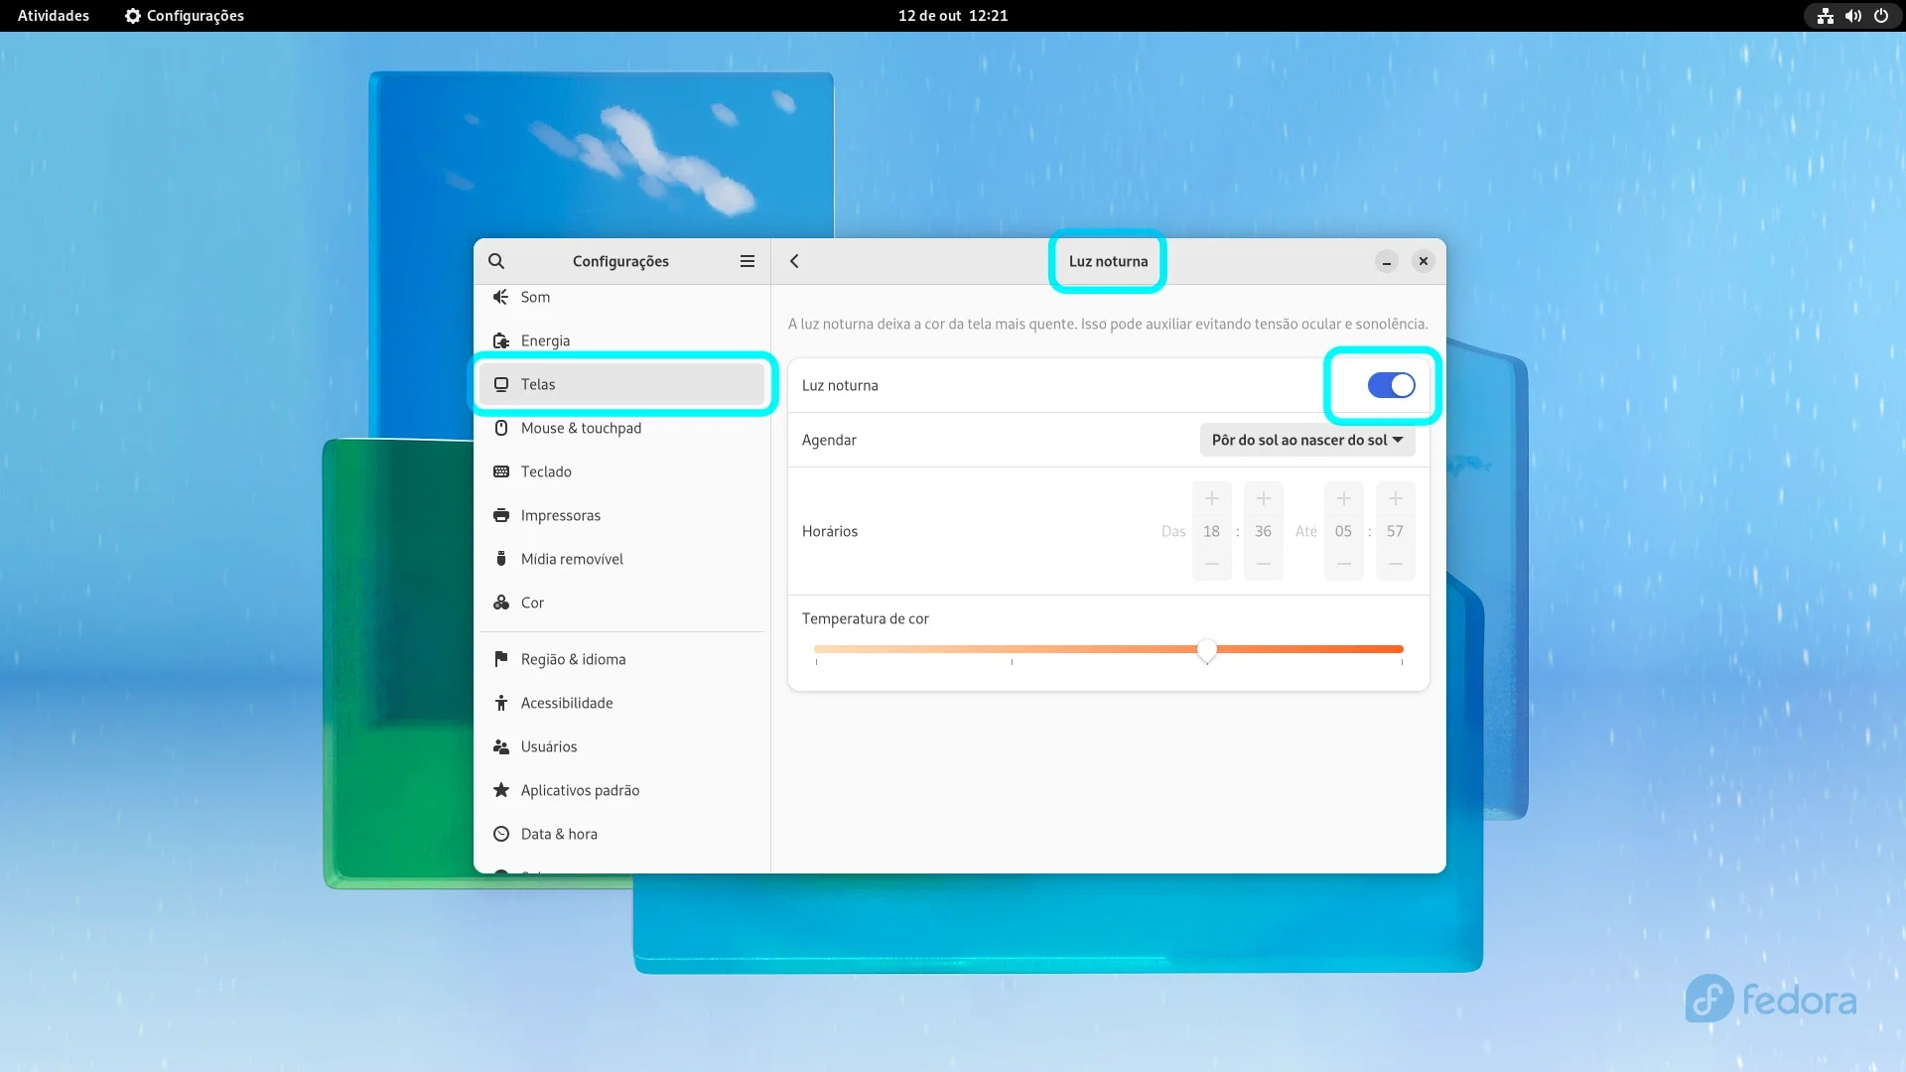
Task: Open the clock showing 12 de out 12:21
Action: tap(953, 16)
